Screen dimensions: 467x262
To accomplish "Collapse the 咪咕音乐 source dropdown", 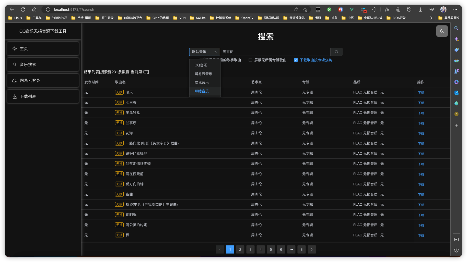I will pyautogui.click(x=204, y=52).
